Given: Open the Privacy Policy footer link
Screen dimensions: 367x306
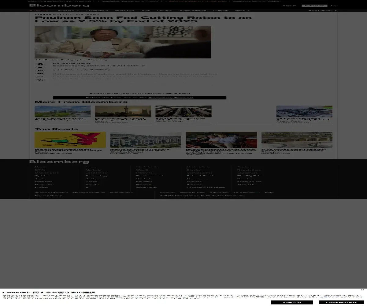Looking at the screenshot, I should 48,196.
